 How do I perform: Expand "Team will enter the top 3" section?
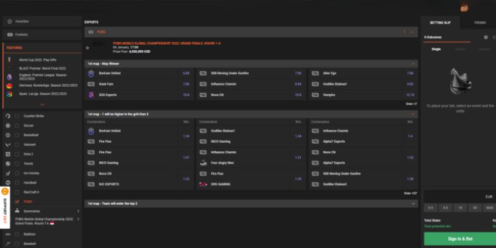pyautogui.click(x=413, y=203)
